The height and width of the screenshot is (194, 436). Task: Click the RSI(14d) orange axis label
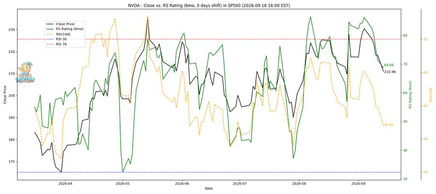(431, 95)
